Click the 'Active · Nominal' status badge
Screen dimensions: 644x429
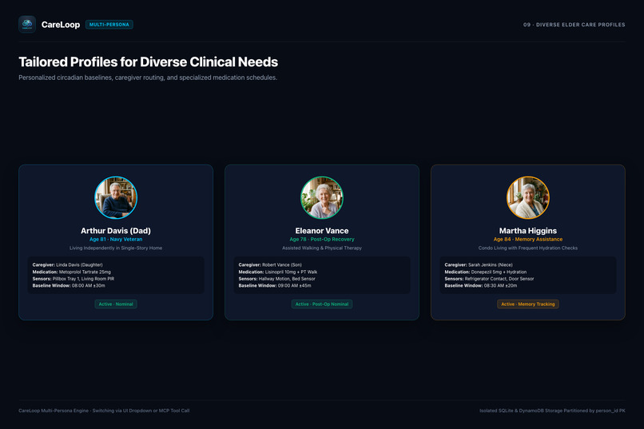[x=116, y=304]
